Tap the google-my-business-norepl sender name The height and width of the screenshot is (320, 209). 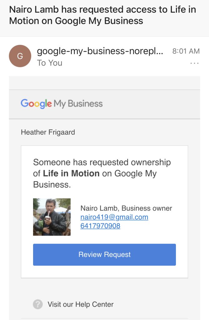pyautogui.click(x=100, y=51)
